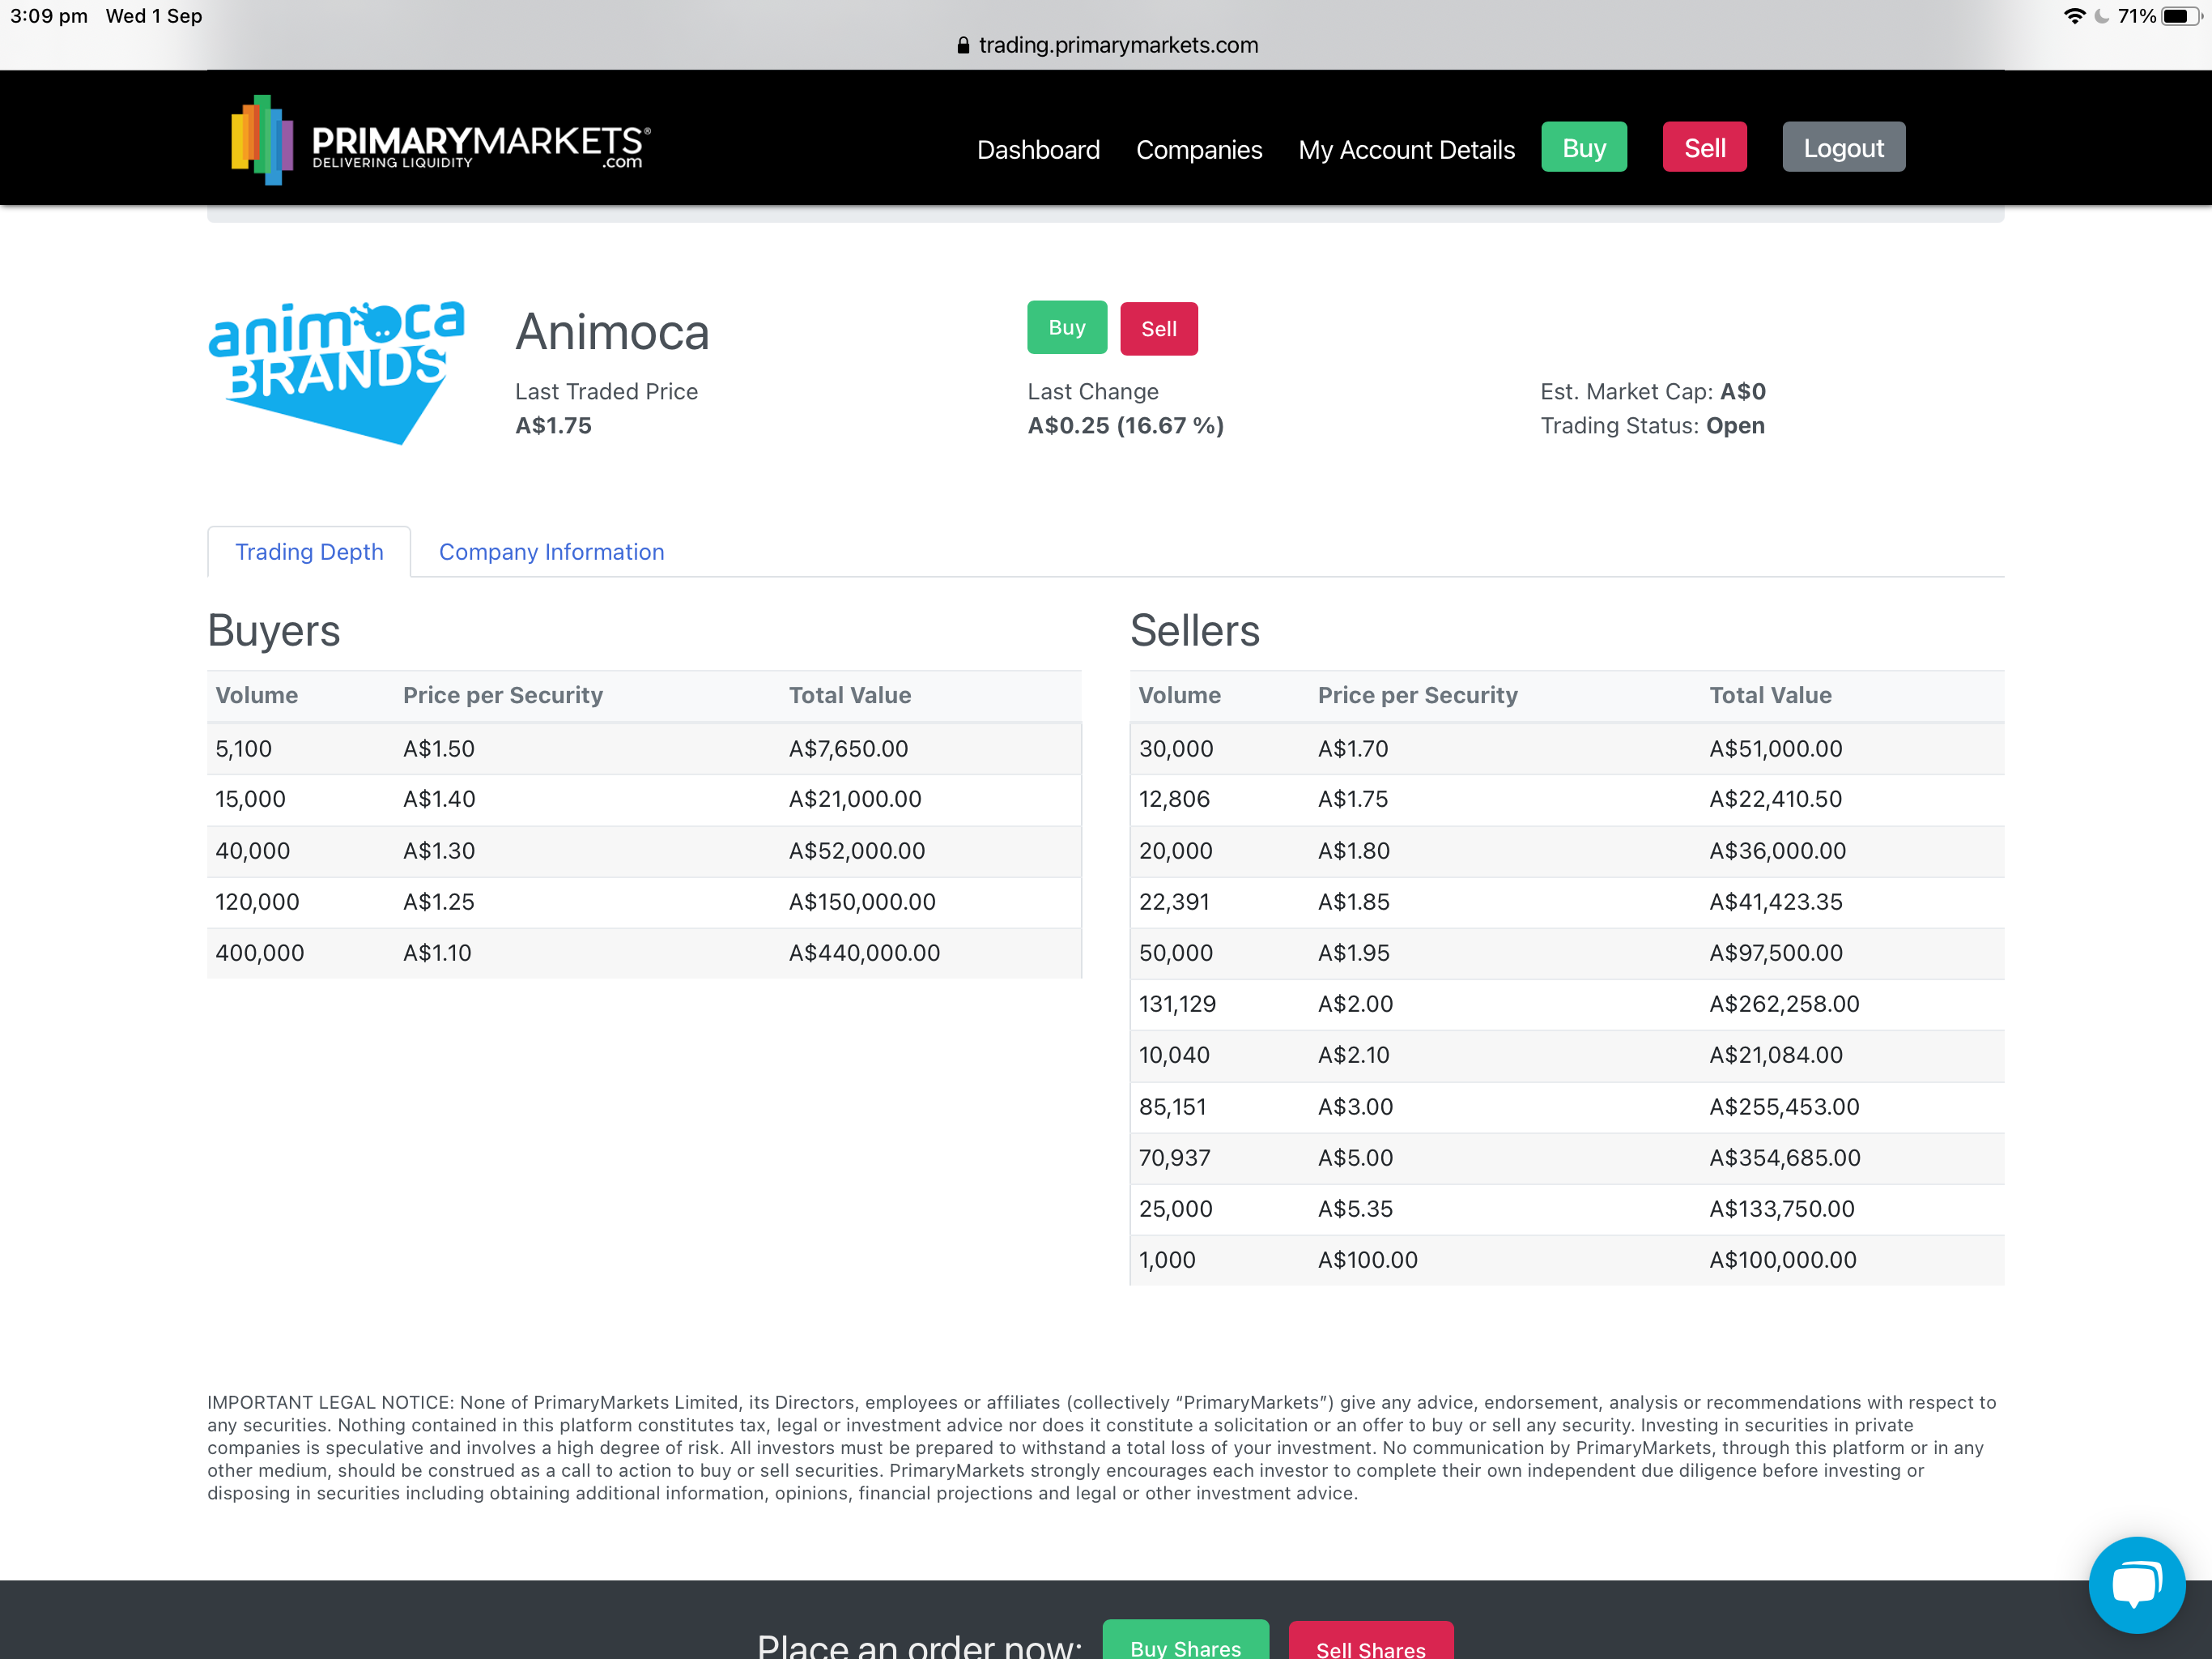This screenshot has height=1659, width=2212.
Task: Select seller total A$255,453.00
Action: 1784,1107
